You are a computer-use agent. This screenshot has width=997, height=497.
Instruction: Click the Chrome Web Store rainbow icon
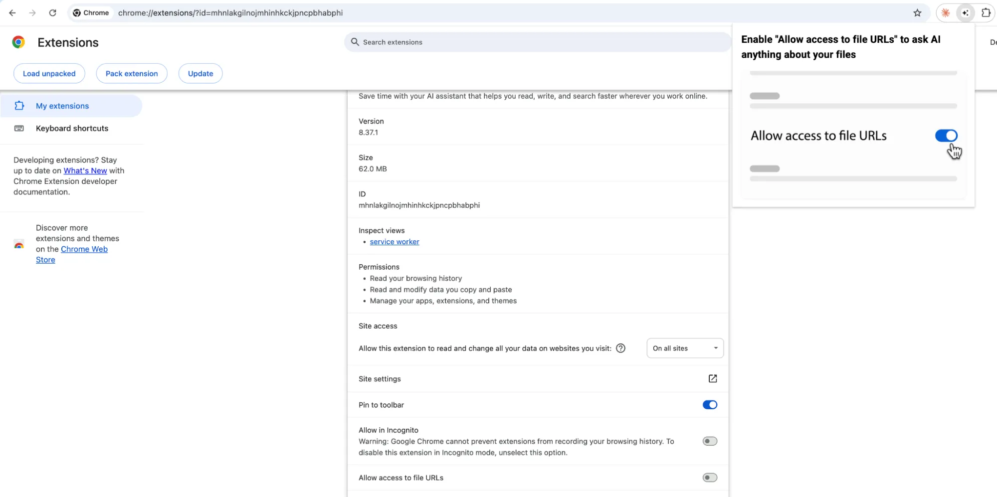tap(19, 244)
